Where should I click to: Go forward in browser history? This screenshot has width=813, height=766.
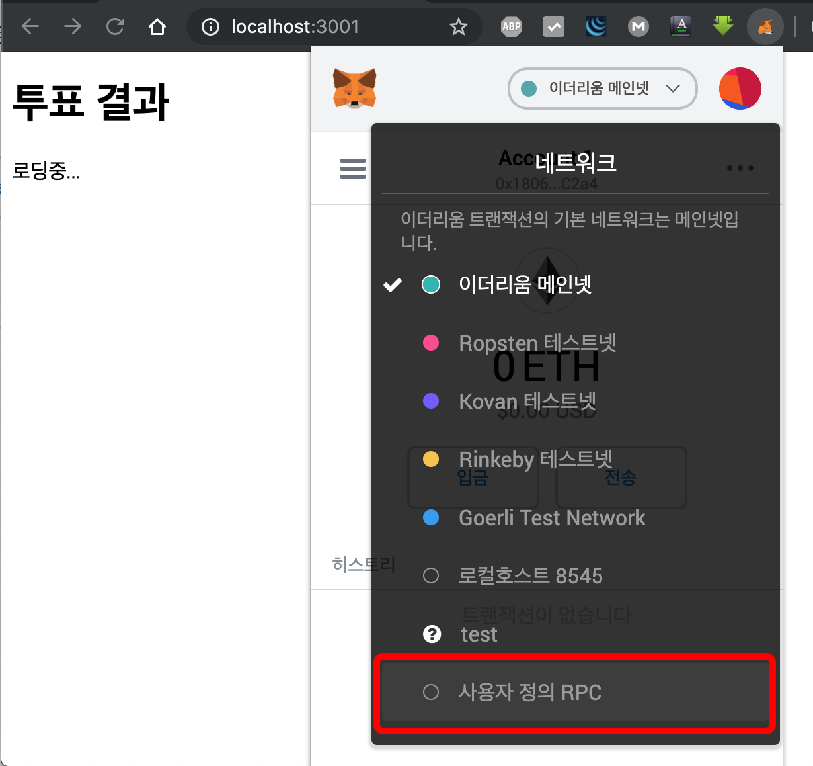coord(73,26)
